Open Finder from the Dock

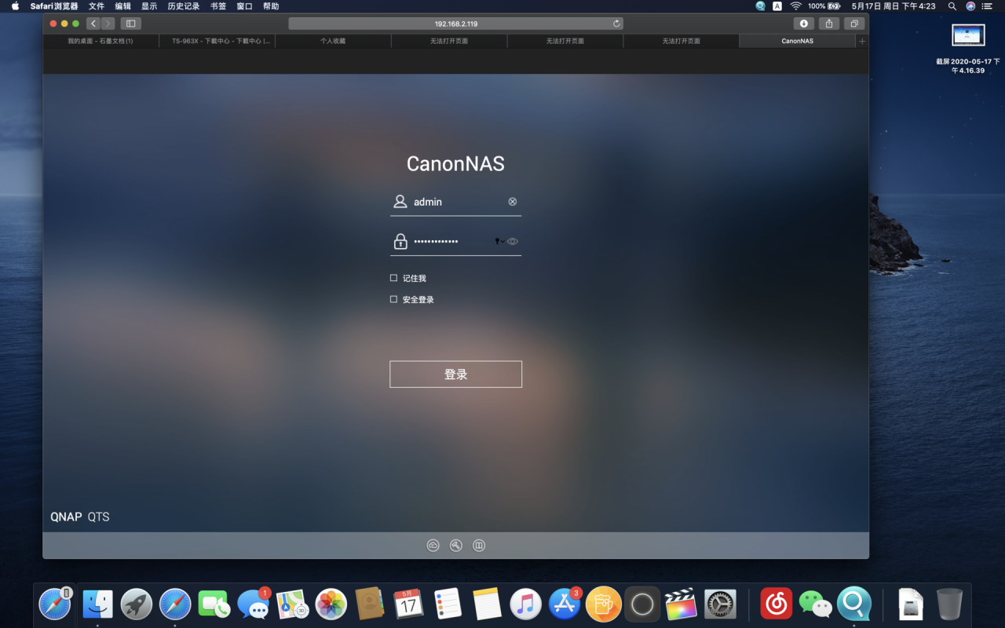(x=98, y=604)
